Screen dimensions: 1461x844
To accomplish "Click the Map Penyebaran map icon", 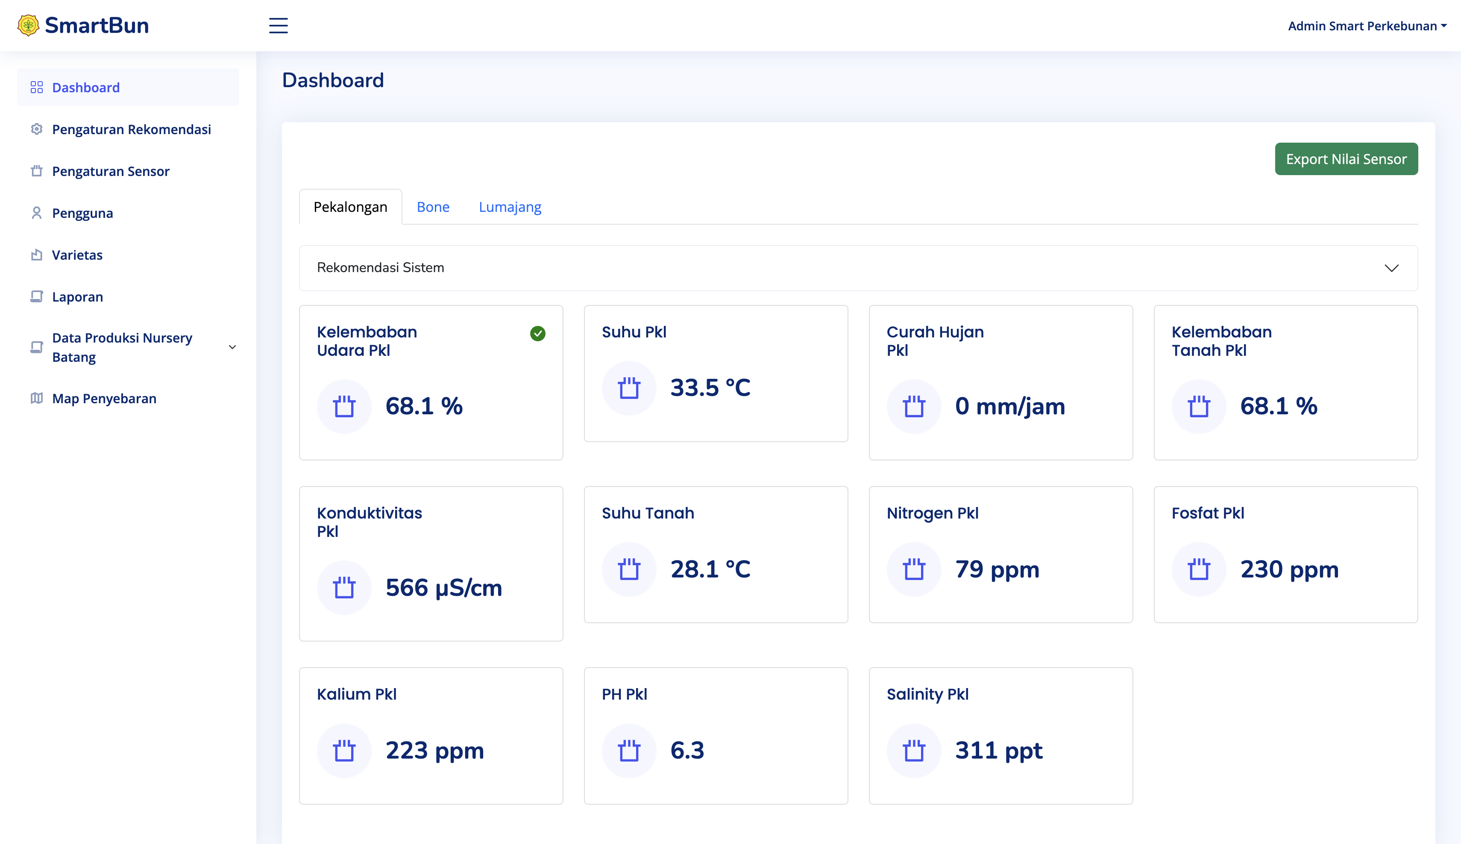I will (37, 398).
